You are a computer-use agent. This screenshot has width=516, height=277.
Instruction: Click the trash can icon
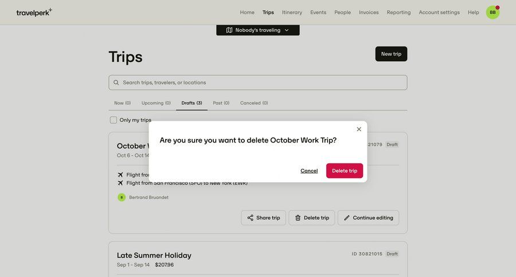tap(298, 218)
